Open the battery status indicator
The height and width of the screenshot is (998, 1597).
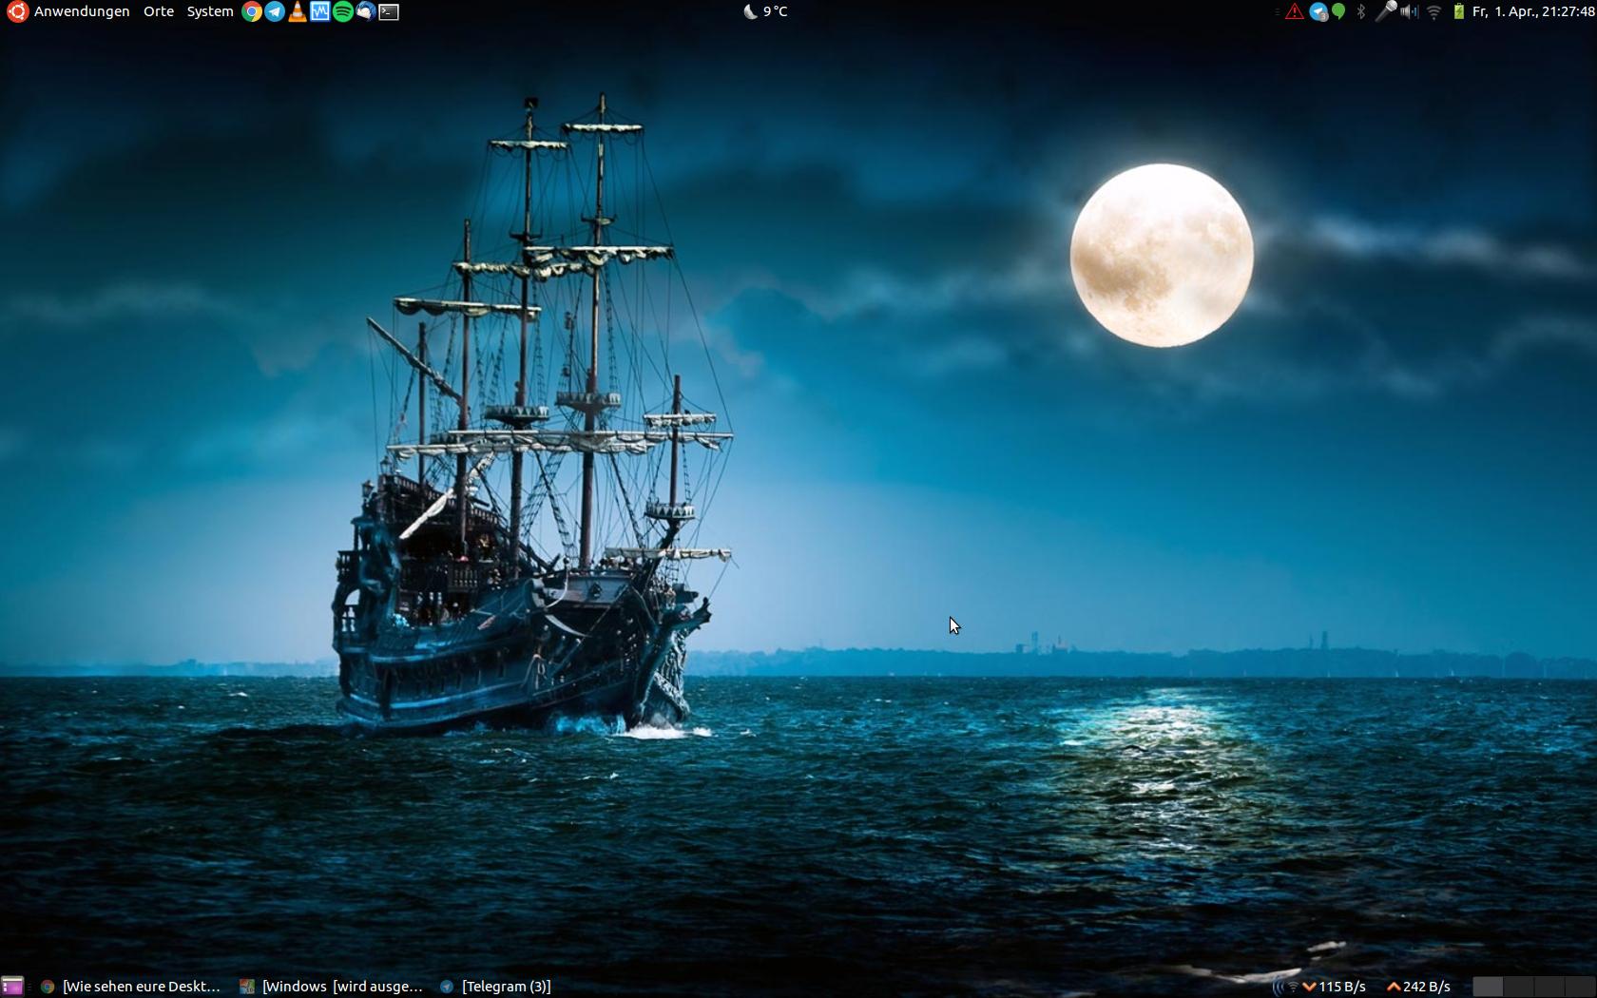1458,11
